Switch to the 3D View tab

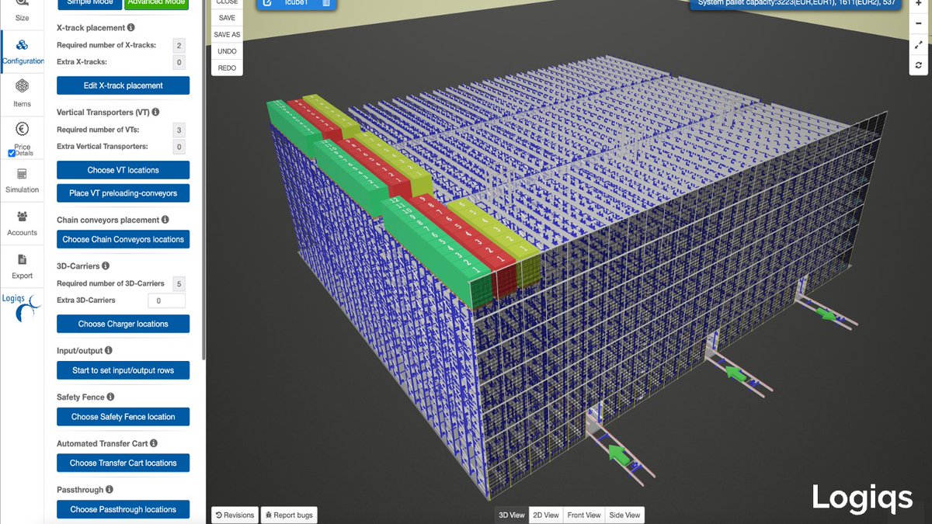tap(512, 515)
